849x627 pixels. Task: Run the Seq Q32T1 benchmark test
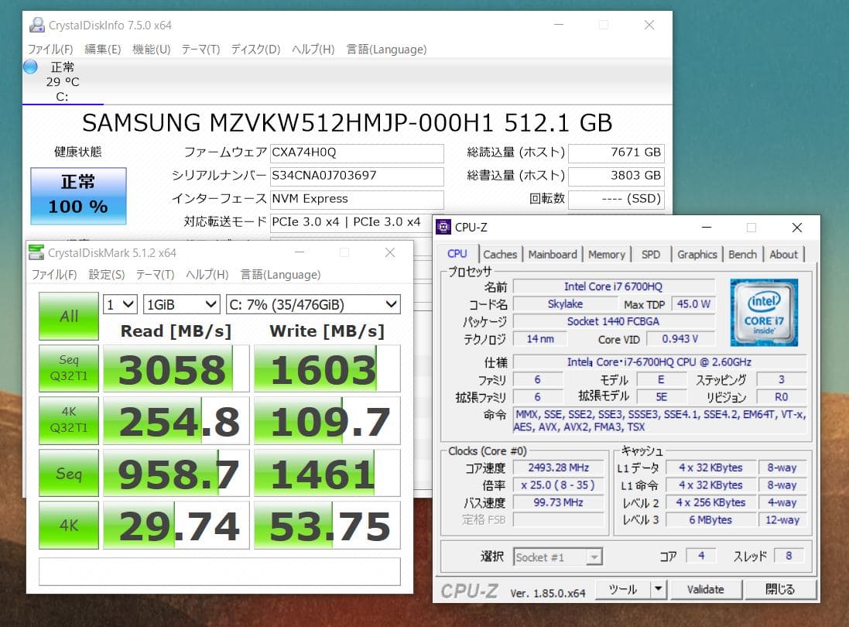(69, 368)
